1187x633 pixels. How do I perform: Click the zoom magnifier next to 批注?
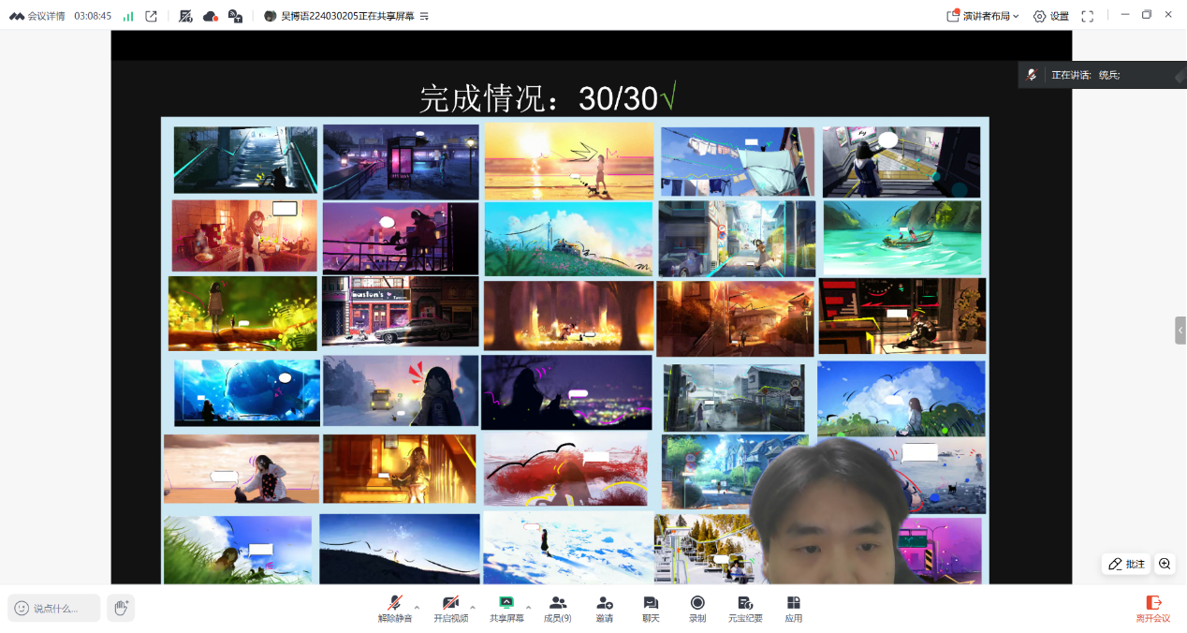[1165, 564]
